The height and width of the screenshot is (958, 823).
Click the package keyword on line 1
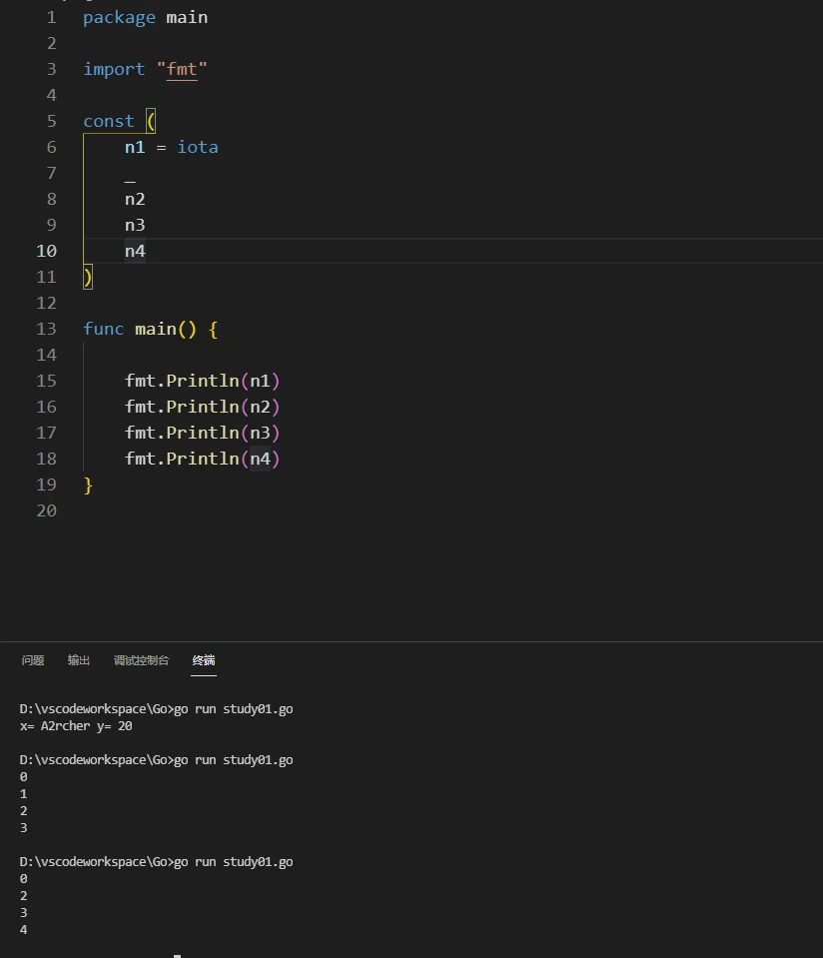click(x=119, y=18)
